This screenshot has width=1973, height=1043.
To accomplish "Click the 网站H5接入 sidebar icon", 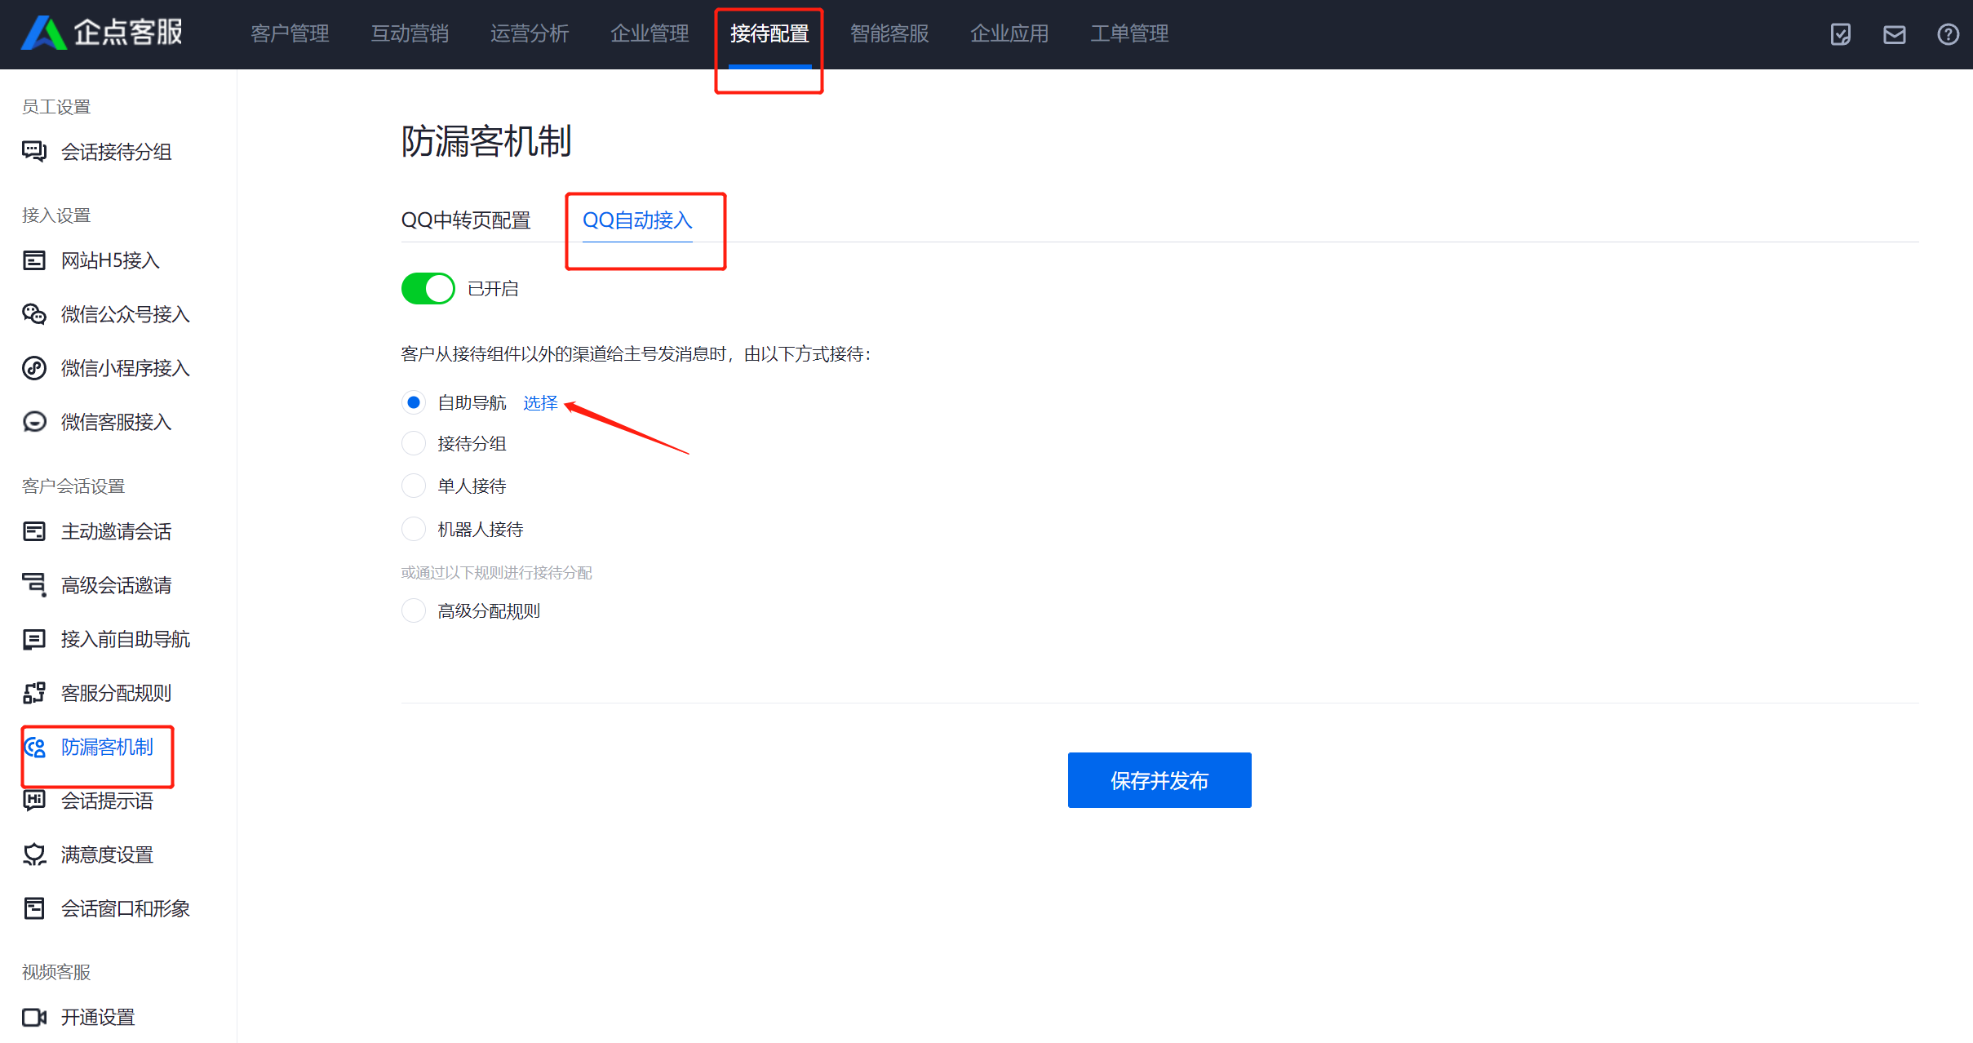I will (x=34, y=260).
